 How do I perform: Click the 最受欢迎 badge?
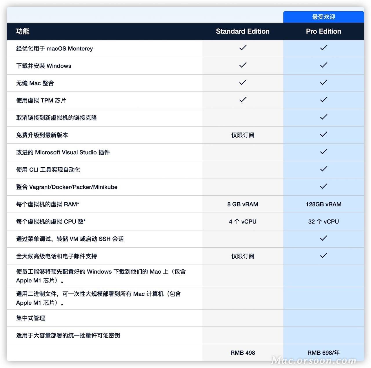click(323, 17)
